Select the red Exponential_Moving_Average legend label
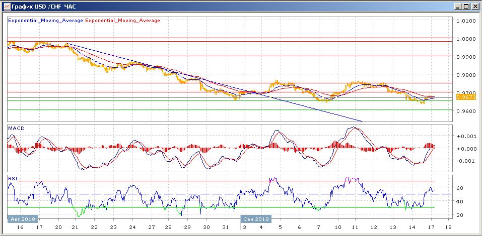The width and height of the screenshot is (482, 236). 123,21
